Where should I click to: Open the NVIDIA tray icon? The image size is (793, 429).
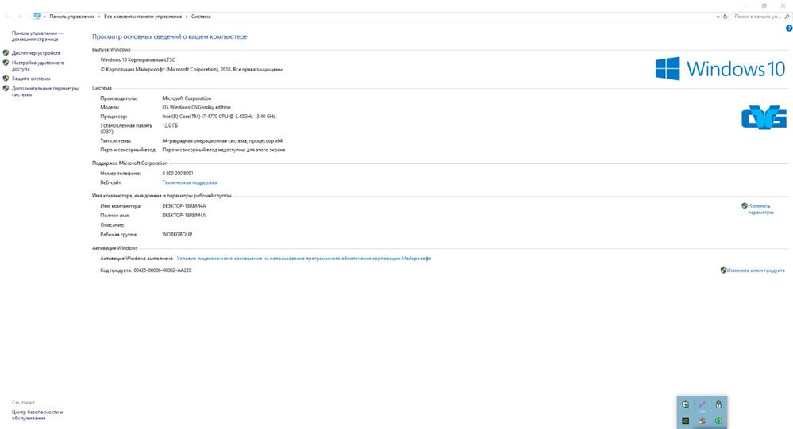(x=685, y=421)
